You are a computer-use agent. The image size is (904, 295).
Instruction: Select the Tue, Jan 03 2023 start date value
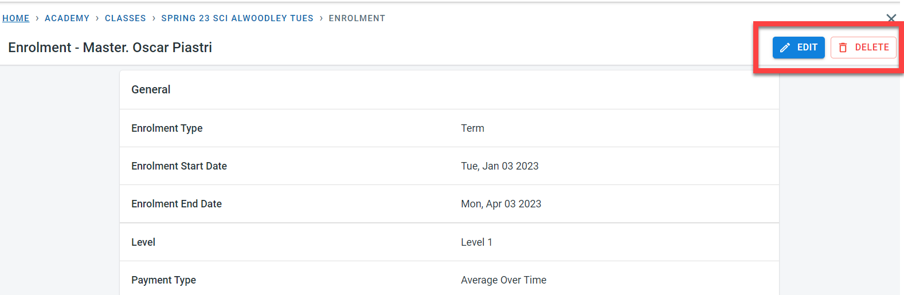(499, 166)
